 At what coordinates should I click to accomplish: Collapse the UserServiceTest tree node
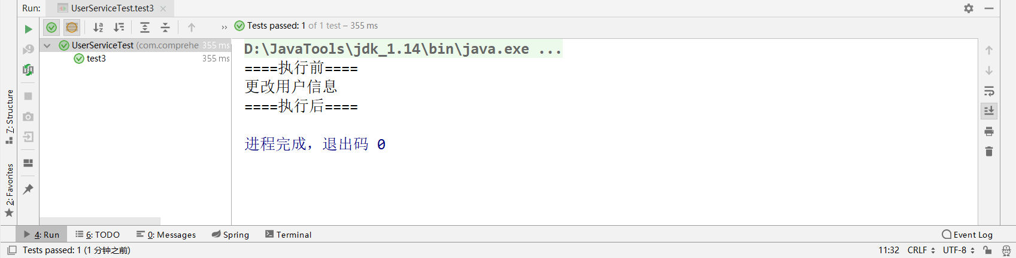pos(47,45)
